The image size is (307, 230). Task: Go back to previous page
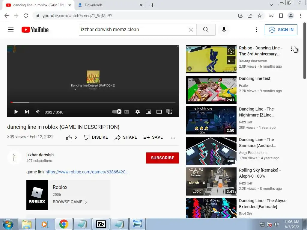[x=7, y=16]
